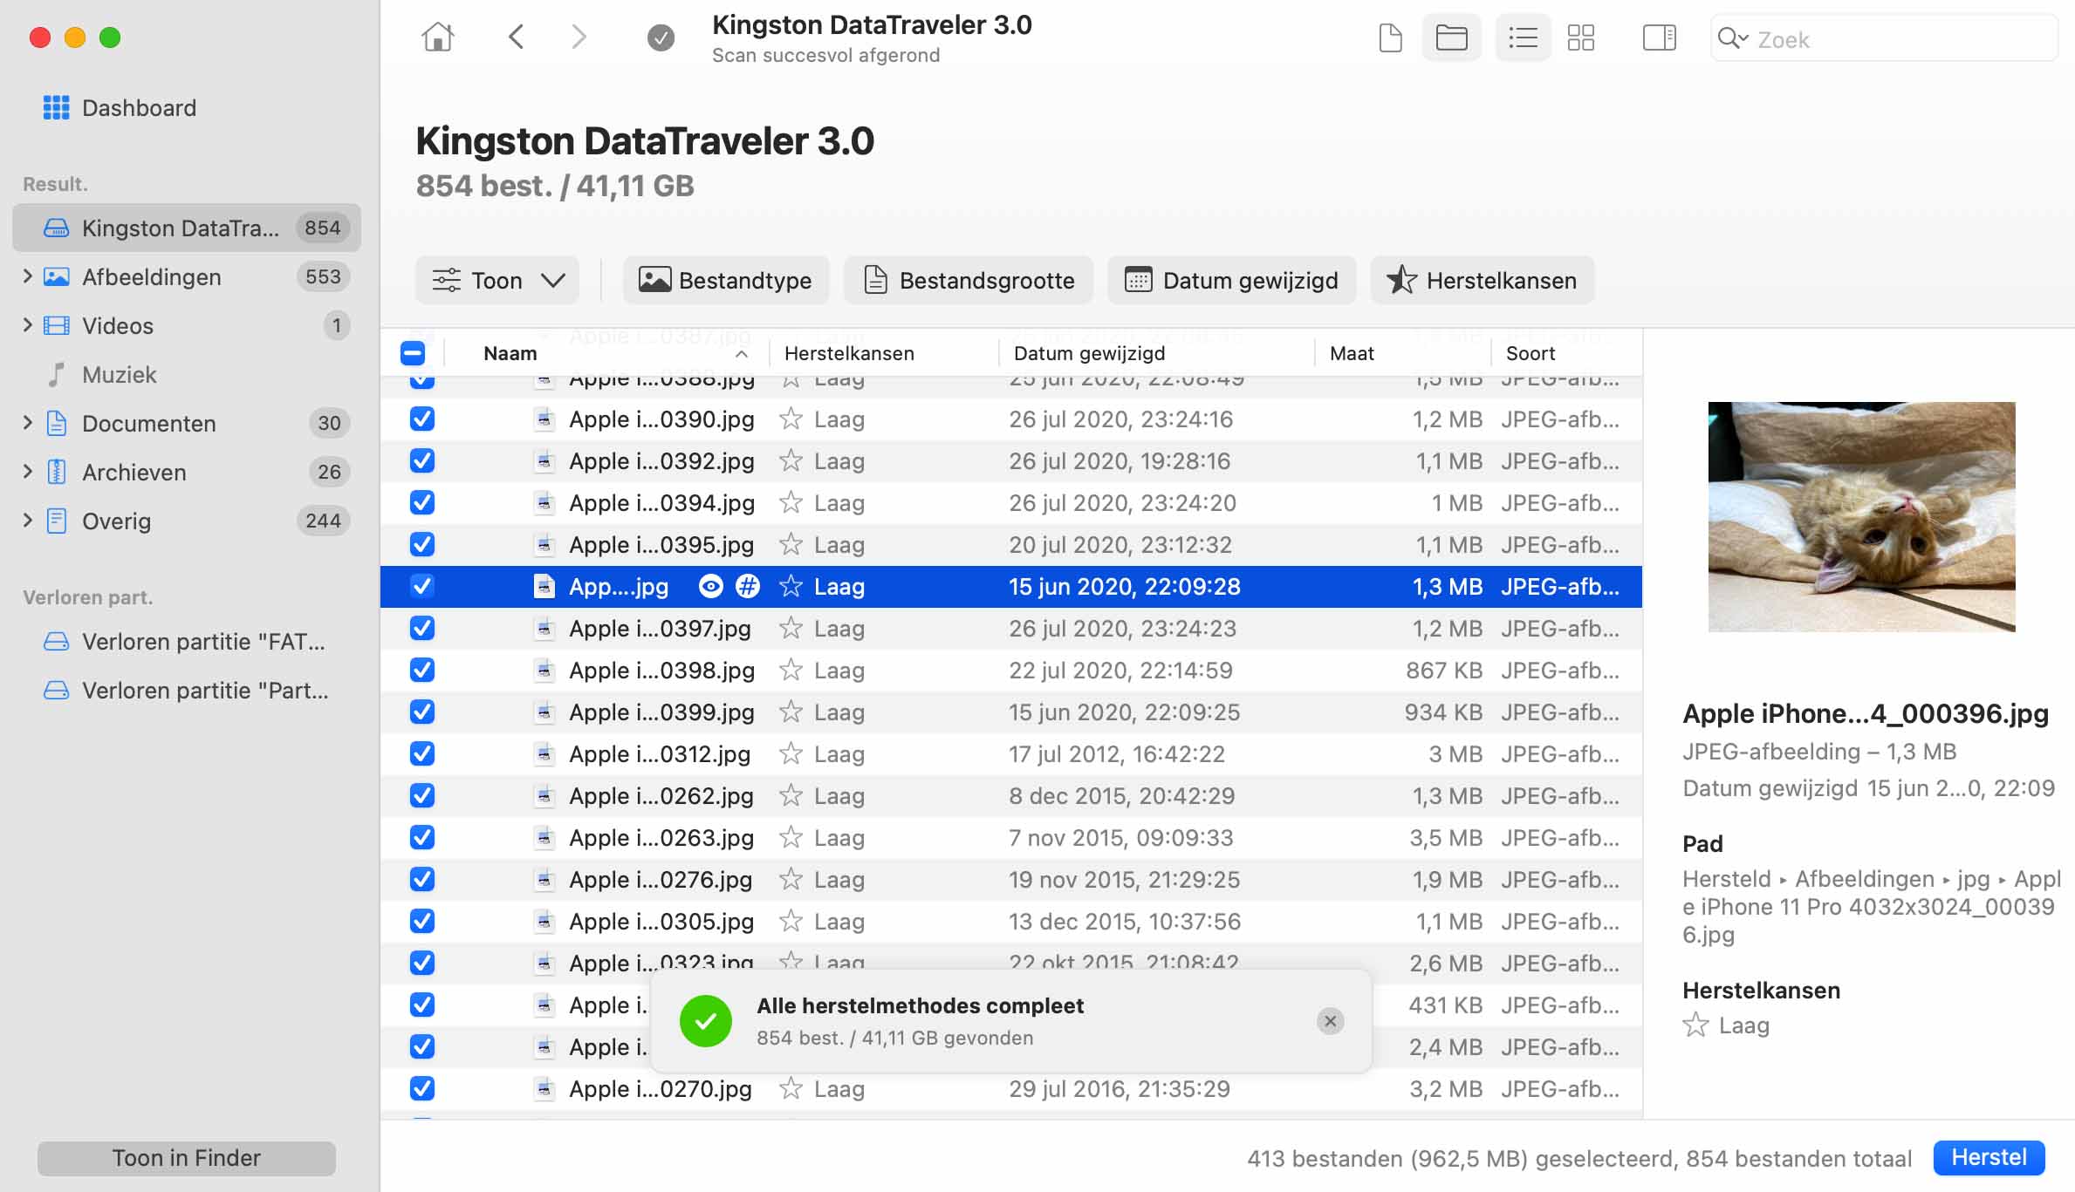Toggle the preview side panel icon
Image resolution: width=2075 pixels, height=1192 pixels.
(x=1659, y=37)
